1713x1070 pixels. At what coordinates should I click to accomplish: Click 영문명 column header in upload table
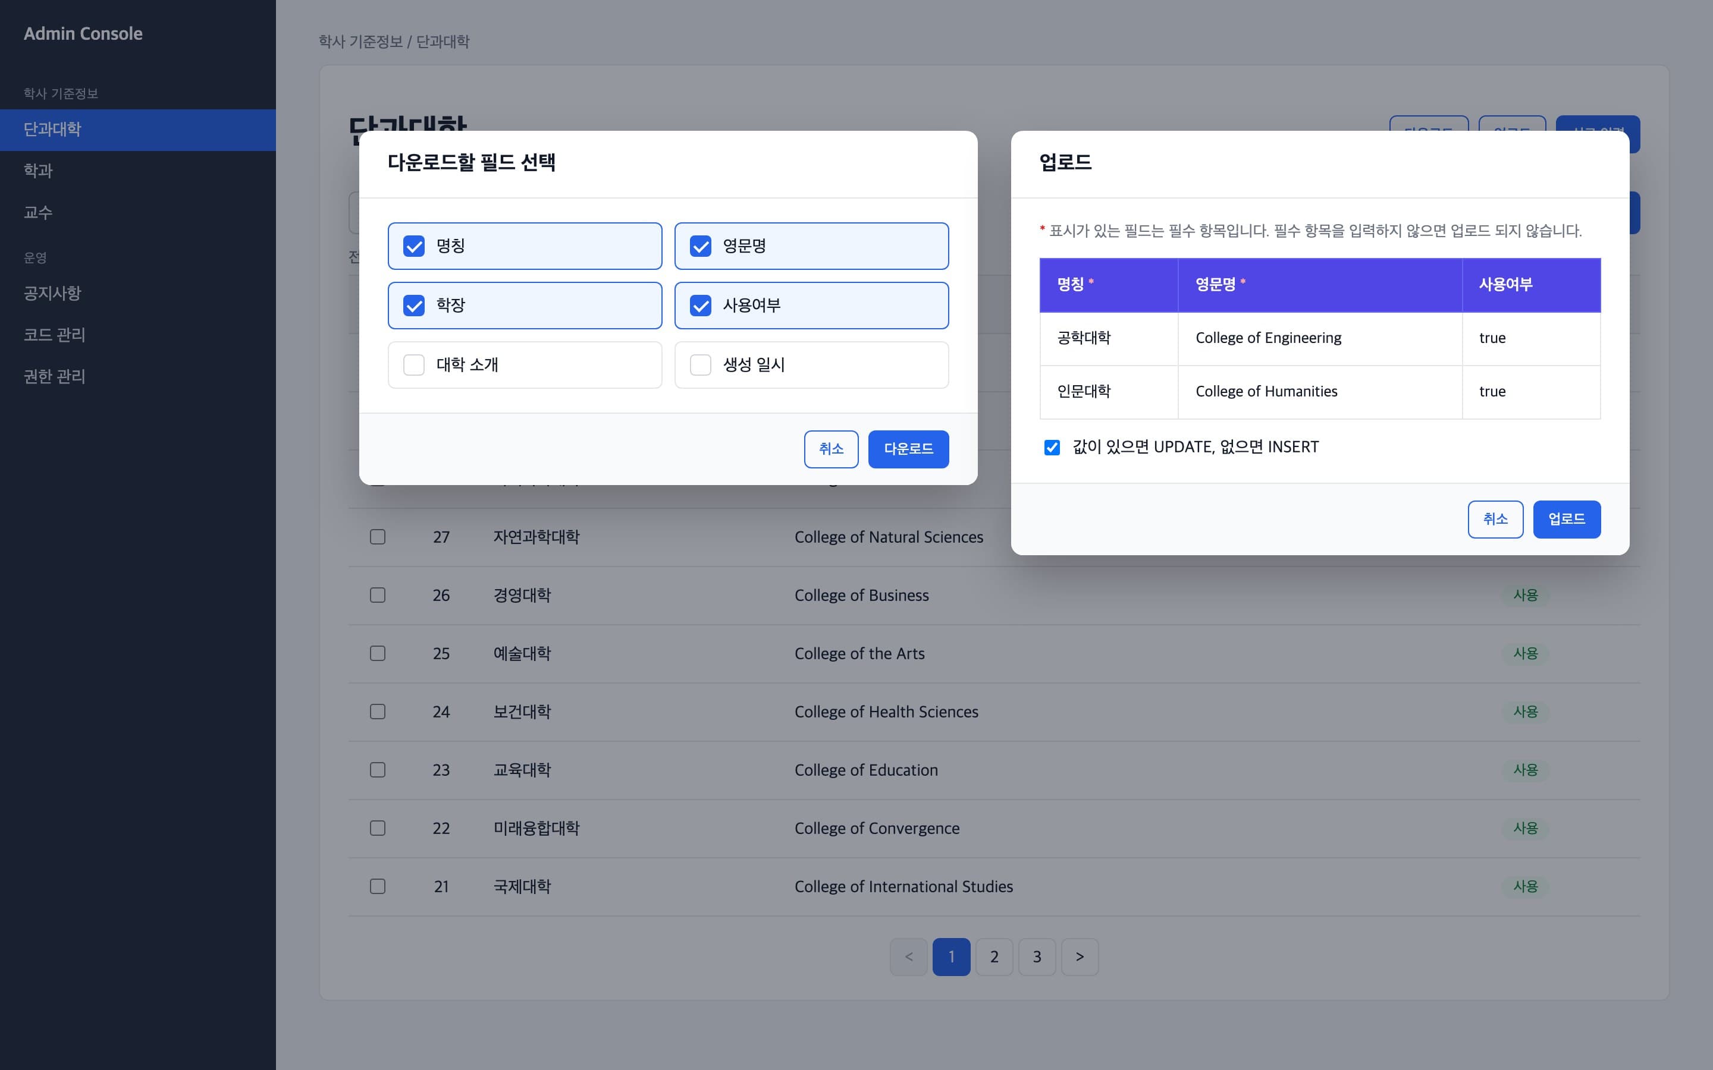(x=1320, y=285)
